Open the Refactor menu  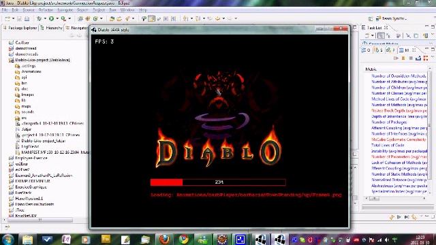click(x=46, y=10)
